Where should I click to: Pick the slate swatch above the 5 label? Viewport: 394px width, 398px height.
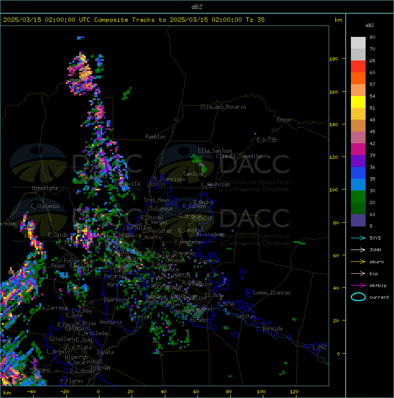(x=358, y=220)
